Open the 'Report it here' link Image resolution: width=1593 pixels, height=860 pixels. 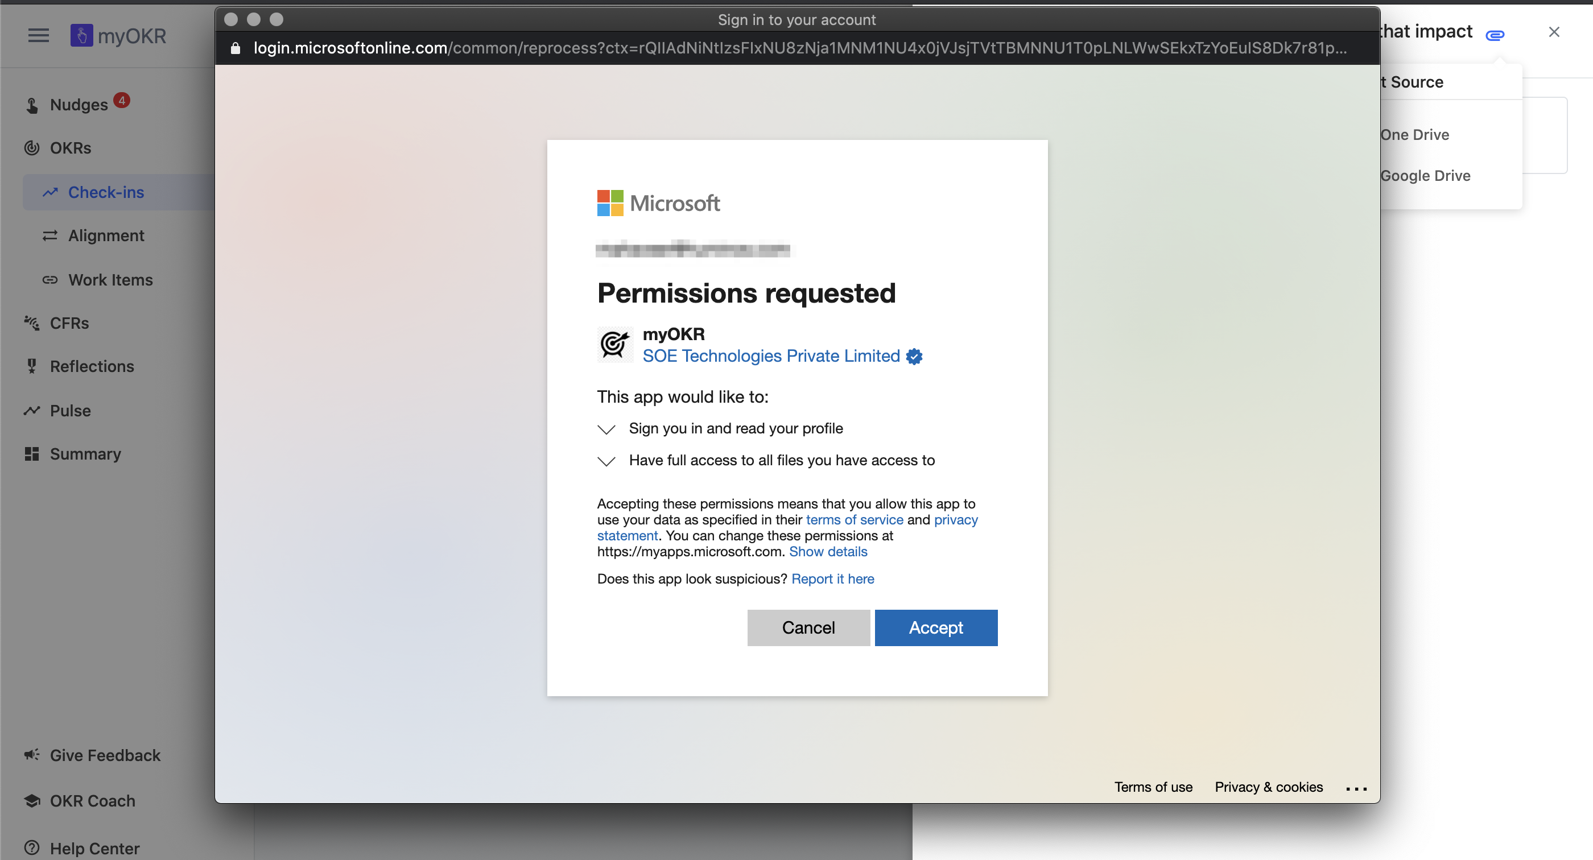pos(832,578)
